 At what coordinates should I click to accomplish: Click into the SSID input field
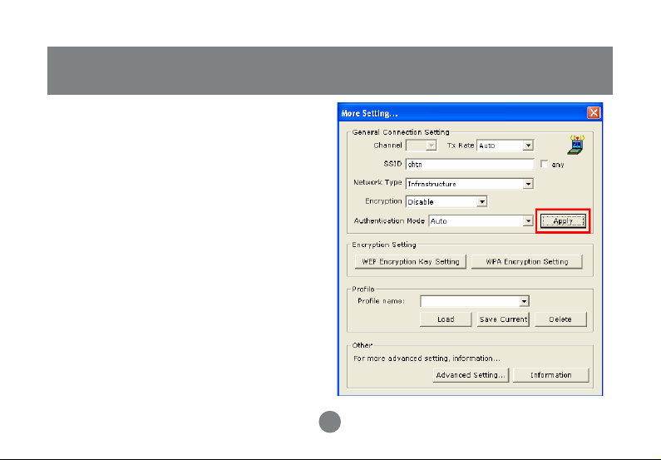point(470,164)
